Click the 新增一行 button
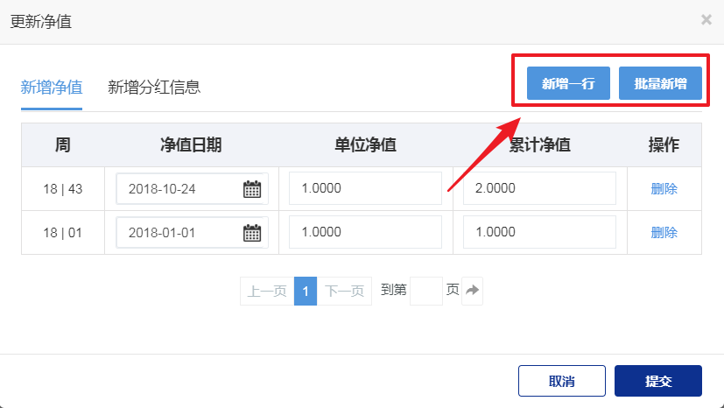Screen dimensions: 724x408 point(568,84)
